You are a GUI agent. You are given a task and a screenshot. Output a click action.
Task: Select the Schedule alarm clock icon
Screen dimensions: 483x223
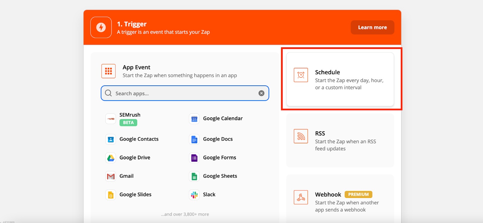[301, 75]
